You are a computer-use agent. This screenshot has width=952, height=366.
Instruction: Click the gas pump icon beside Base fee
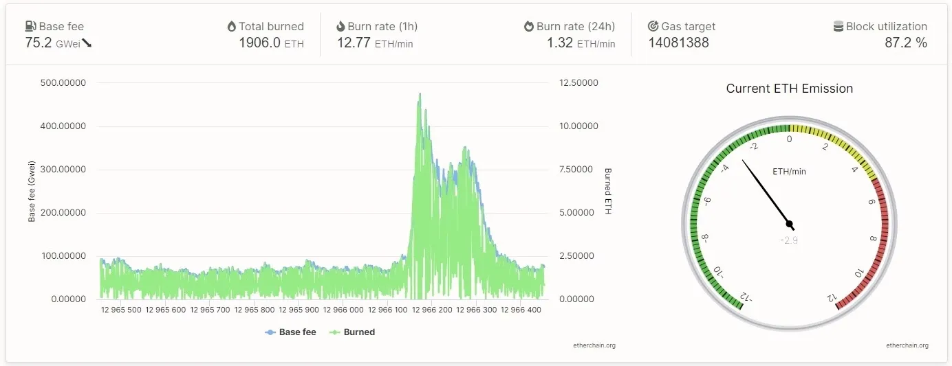pos(30,27)
